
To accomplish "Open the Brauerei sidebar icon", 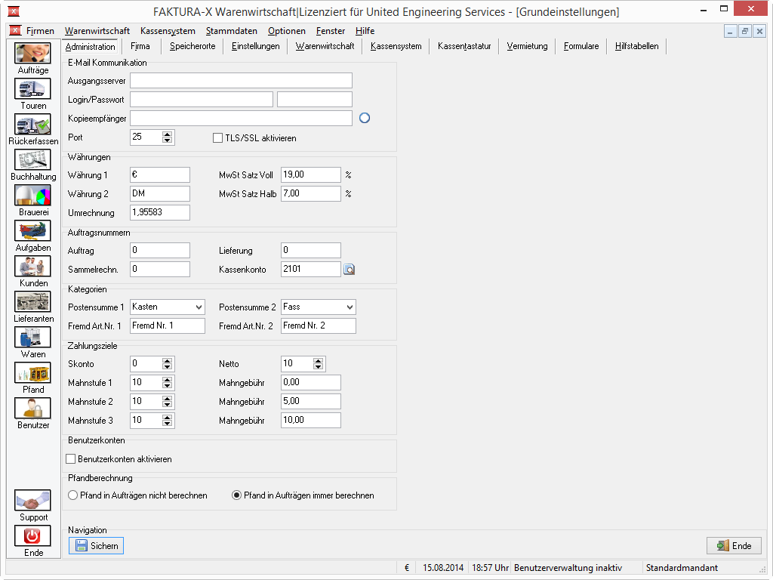I will tap(32, 196).
